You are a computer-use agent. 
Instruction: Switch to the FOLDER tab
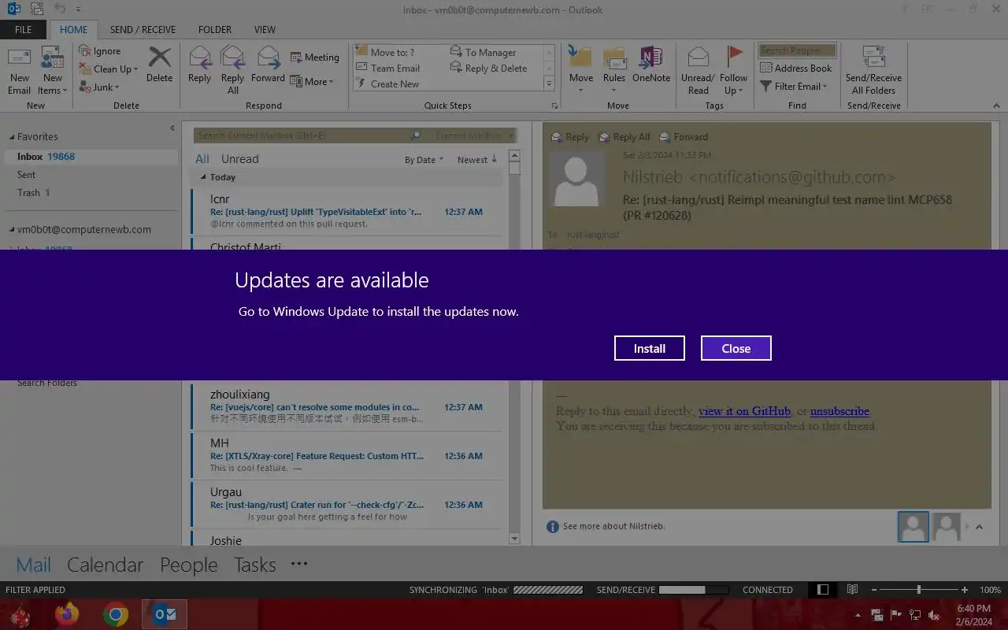click(215, 30)
